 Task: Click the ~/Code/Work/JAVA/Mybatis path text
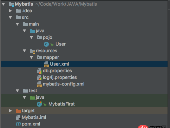click(x=66, y=4)
